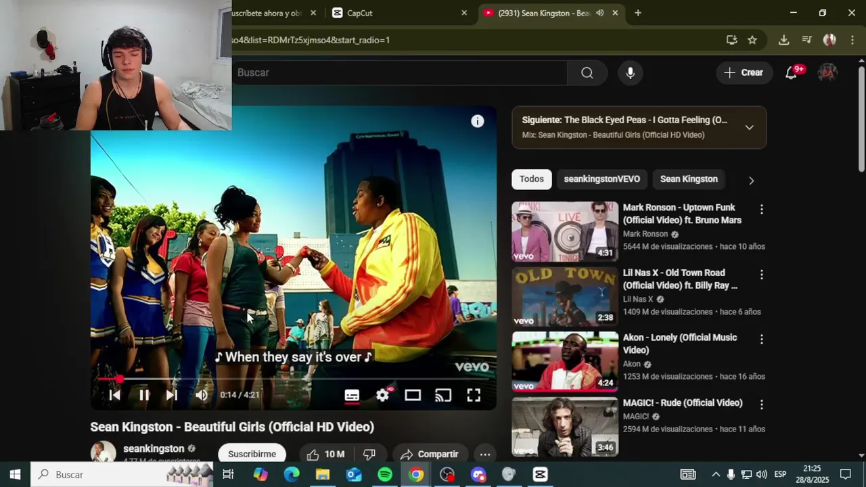The image size is (866, 487).
Task: Select the Sean Kingston filter chip
Action: (689, 179)
